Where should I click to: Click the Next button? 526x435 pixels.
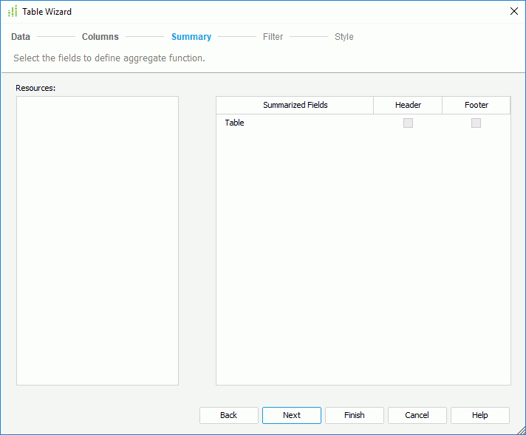292,415
